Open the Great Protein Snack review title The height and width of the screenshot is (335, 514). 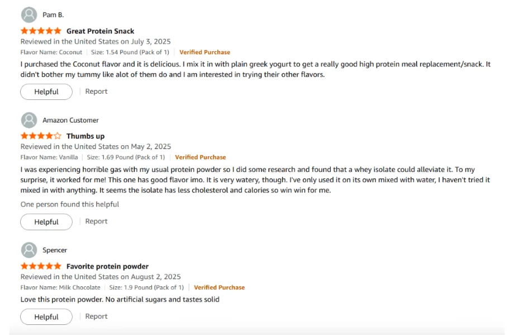99,31
